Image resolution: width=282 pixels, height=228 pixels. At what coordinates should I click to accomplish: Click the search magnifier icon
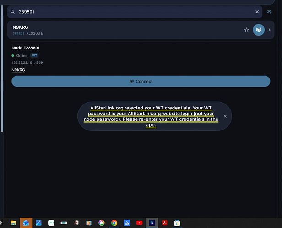click(12, 12)
